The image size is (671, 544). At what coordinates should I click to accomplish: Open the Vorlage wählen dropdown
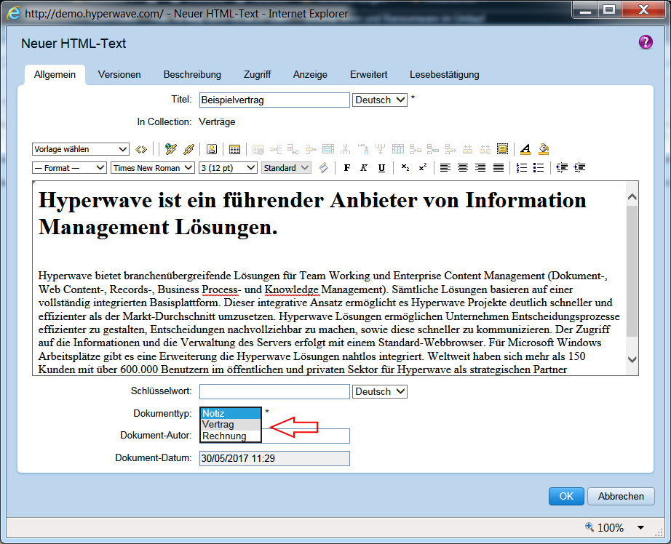click(x=81, y=149)
